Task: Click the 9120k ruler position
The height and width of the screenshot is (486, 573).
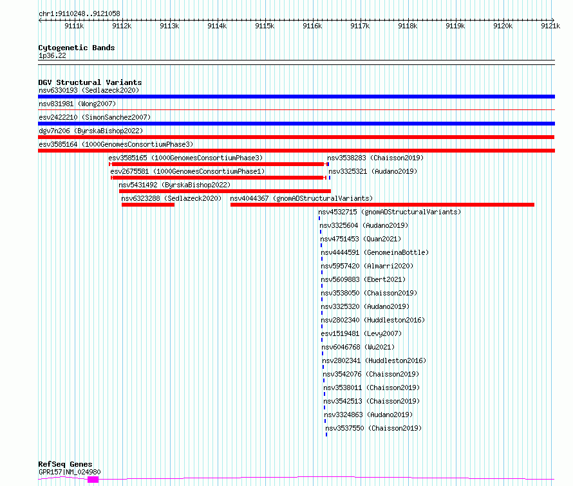Action: [x=503, y=26]
